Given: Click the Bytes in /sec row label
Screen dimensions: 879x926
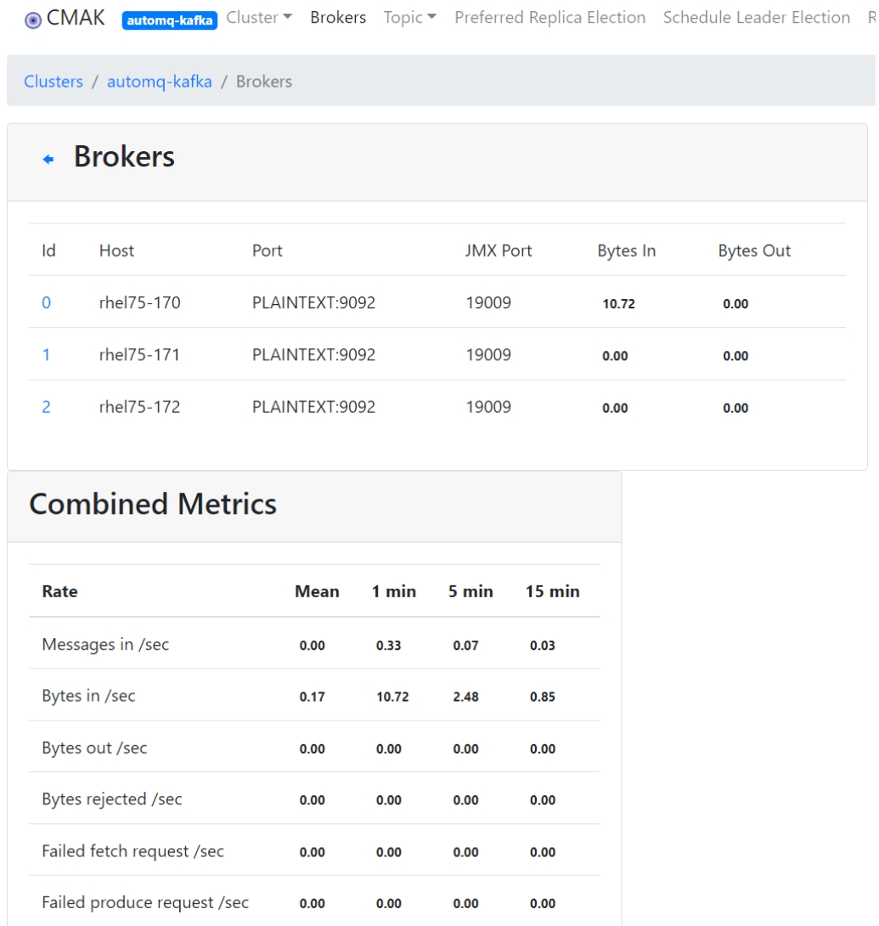Looking at the screenshot, I should click(88, 696).
